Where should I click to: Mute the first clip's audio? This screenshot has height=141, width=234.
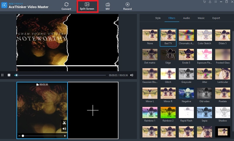point(64,129)
